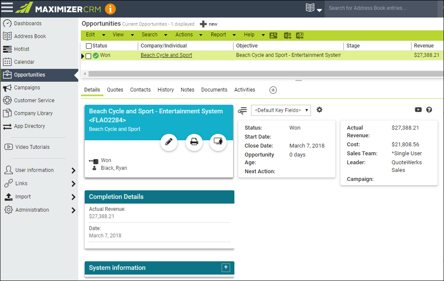Click the new opportunity button
This screenshot has height=281, width=444.
[x=209, y=24]
